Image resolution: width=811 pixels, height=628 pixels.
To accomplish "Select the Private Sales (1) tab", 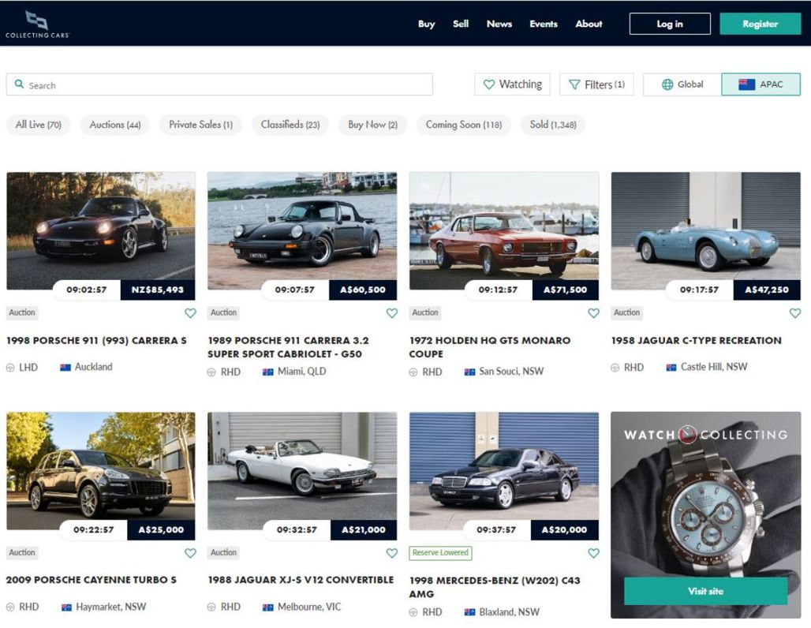I will pyautogui.click(x=200, y=125).
